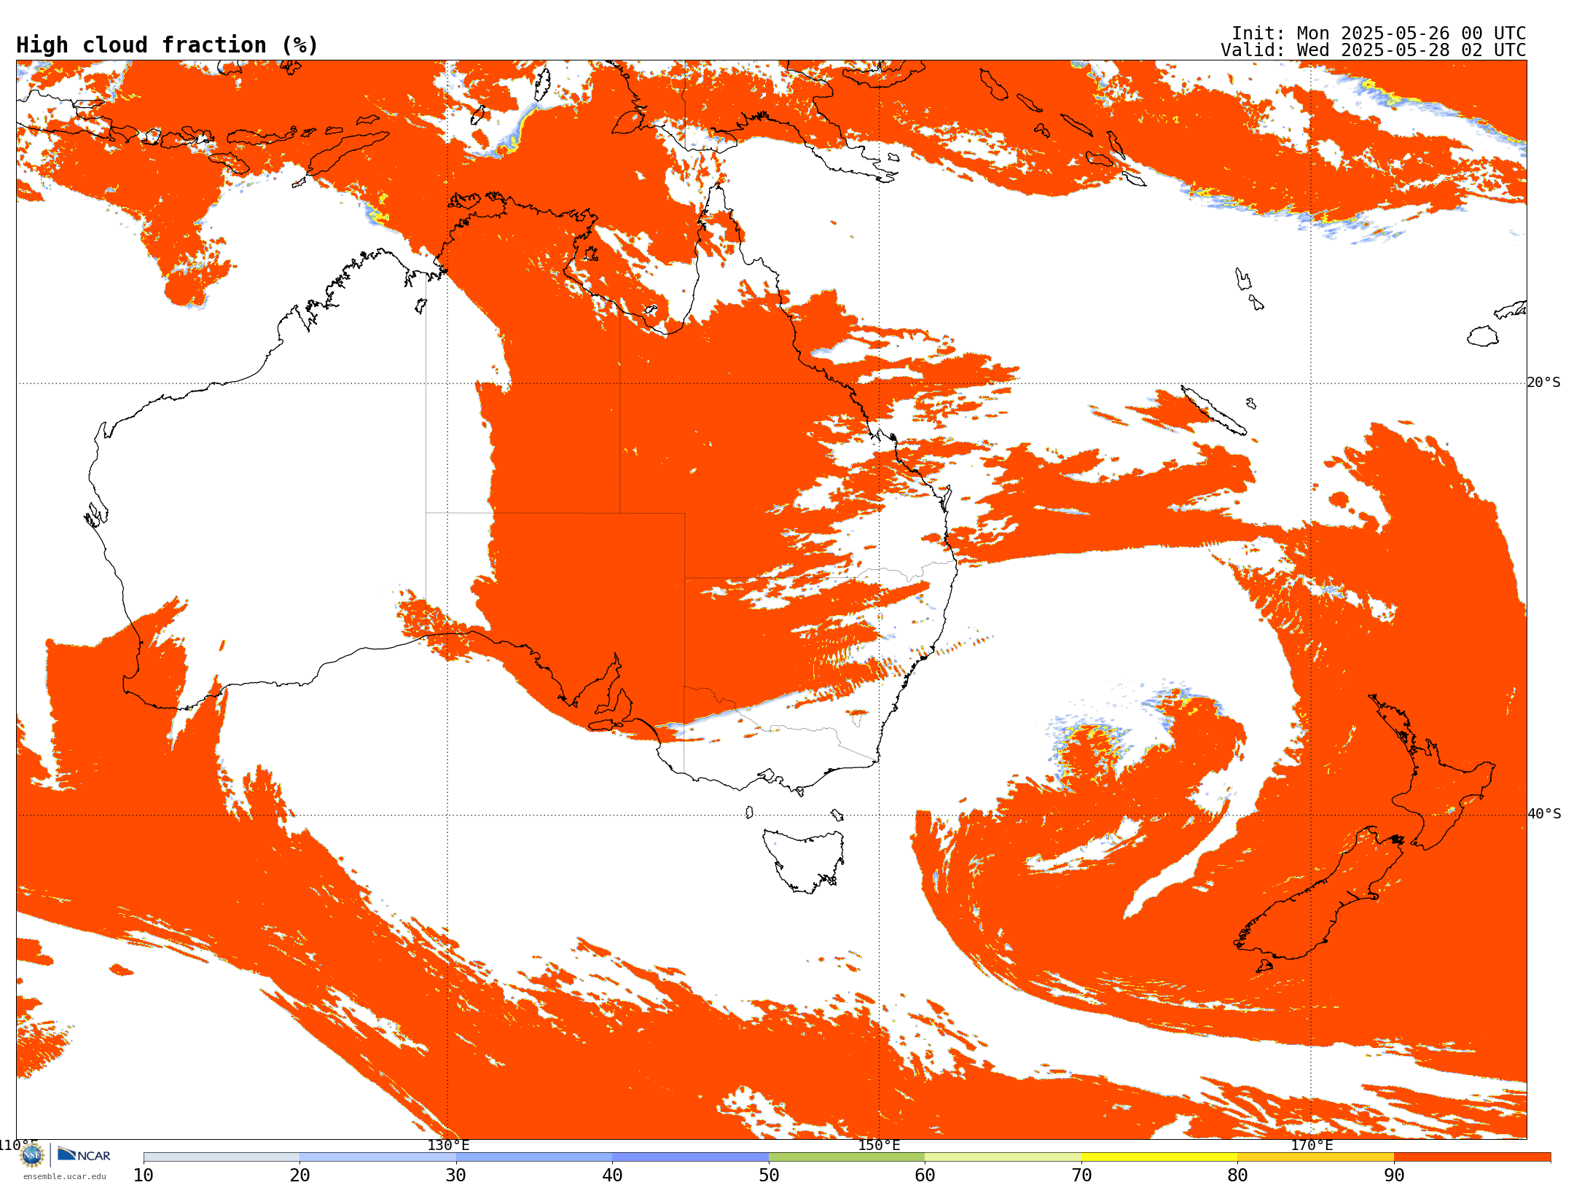Click the colorbar label '70'
Image resolution: width=1574 pixels, height=1185 pixels.
click(1081, 1176)
